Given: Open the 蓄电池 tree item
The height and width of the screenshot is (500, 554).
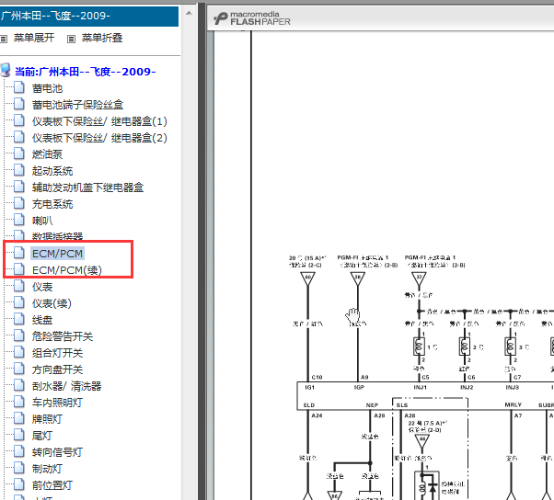Looking at the screenshot, I should click(x=47, y=88).
